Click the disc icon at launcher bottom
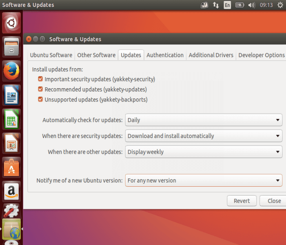Viewport: 286px width, 245px height. tap(11, 243)
